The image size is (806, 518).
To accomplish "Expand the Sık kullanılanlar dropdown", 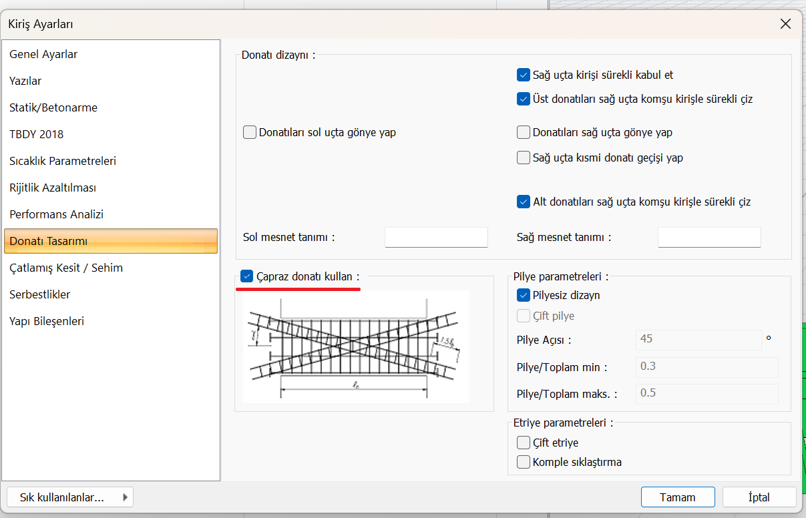I will click(70, 497).
